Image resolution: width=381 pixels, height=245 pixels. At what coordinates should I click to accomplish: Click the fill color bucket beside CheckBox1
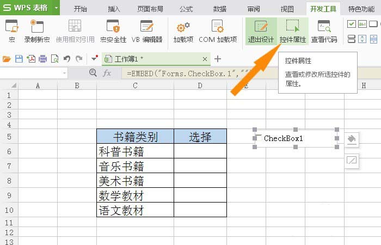352,139
